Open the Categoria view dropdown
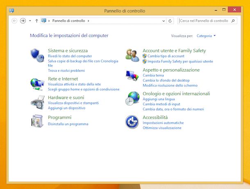250x189 pixels. click(206, 36)
